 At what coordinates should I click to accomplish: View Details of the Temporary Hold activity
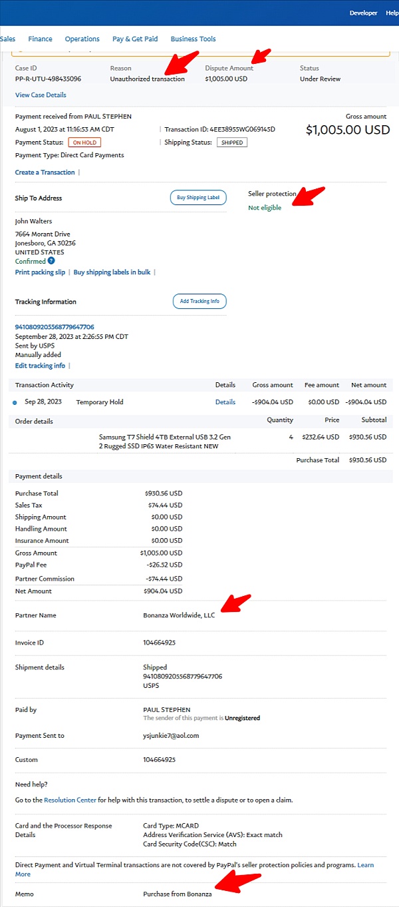pyautogui.click(x=225, y=402)
